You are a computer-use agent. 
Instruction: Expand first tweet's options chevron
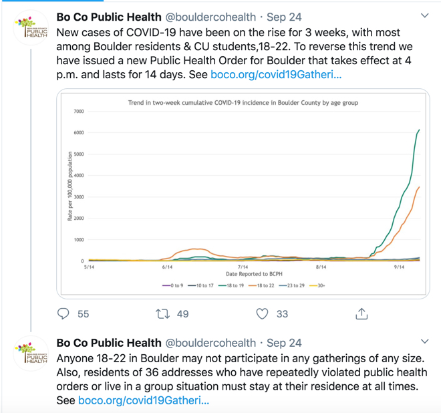(x=425, y=15)
